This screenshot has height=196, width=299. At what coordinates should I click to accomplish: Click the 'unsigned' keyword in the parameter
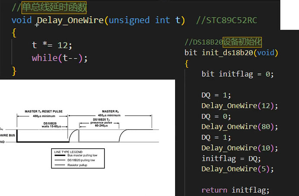pyautogui.click(x=129, y=20)
